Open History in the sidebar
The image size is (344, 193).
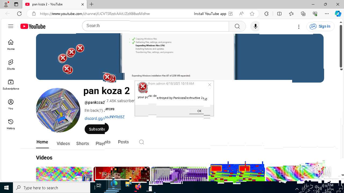coord(11,124)
